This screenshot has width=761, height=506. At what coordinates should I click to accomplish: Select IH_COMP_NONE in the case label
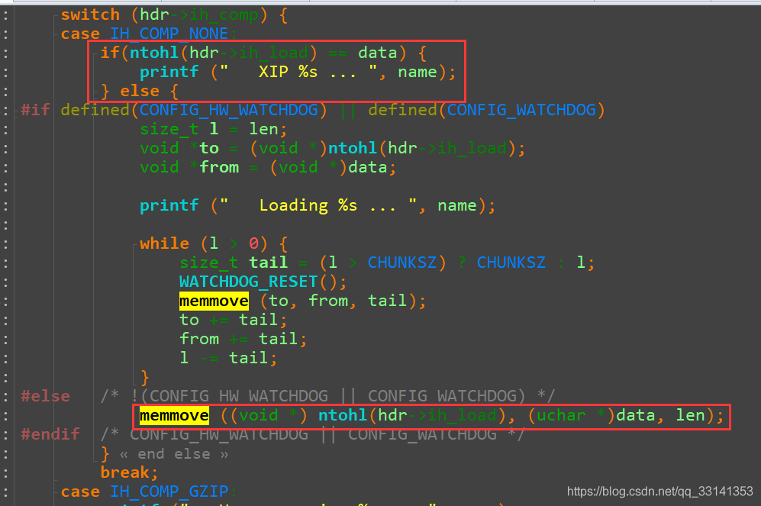click(x=169, y=34)
